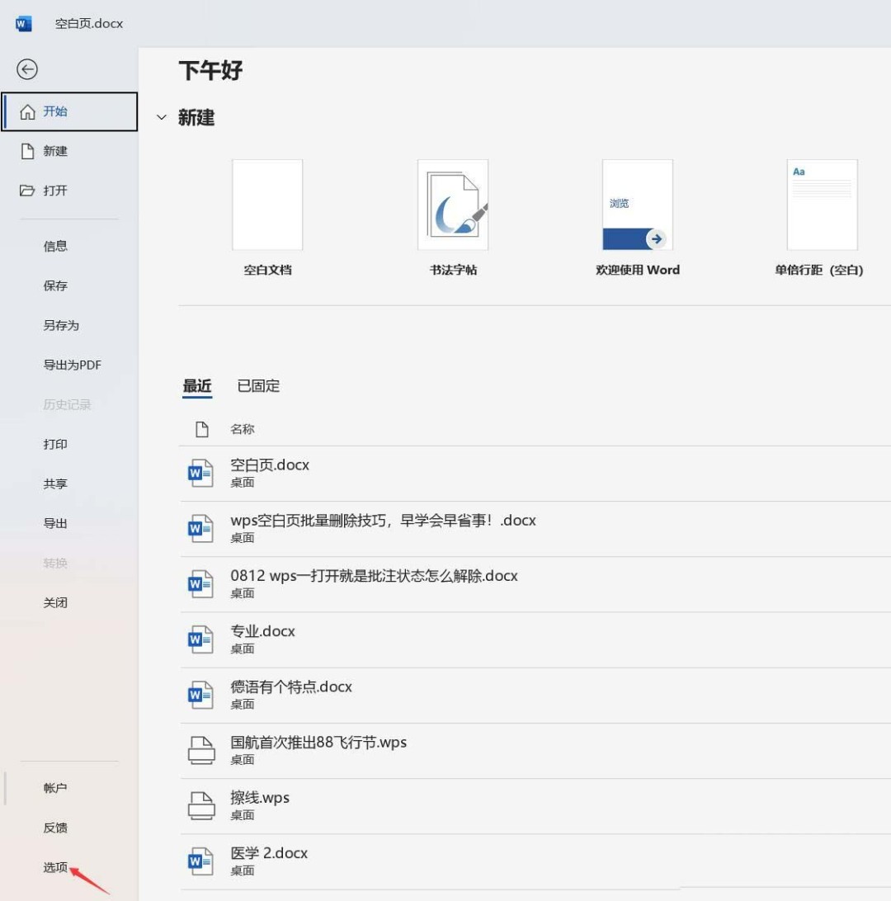Screen dimensions: 891x901
Task: Open the 空白文档 blank document template
Action: [x=267, y=205]
